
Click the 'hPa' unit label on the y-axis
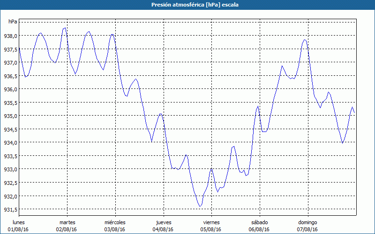click(12, 22)
